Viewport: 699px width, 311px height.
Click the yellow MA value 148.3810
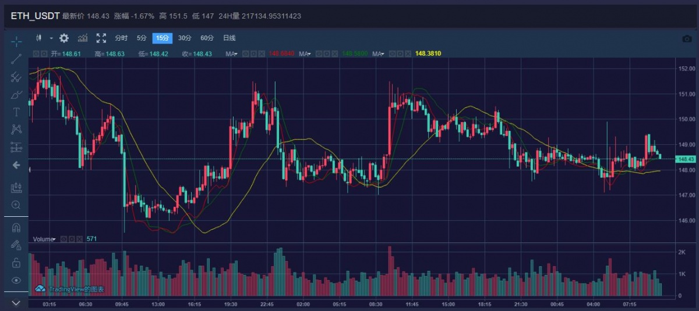(x=428, y=53)
